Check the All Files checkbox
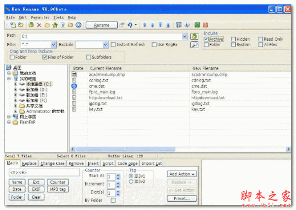Screen dimensions: 296x210 (260, 44)
